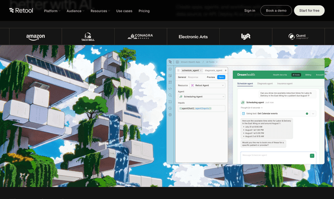The image size is (334, 199).
Task: Click the calendar icon in tool row
Action: 243,114
